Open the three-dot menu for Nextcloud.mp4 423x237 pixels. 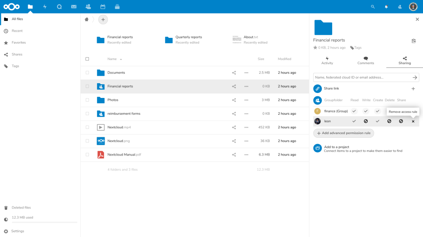(247, 127)
